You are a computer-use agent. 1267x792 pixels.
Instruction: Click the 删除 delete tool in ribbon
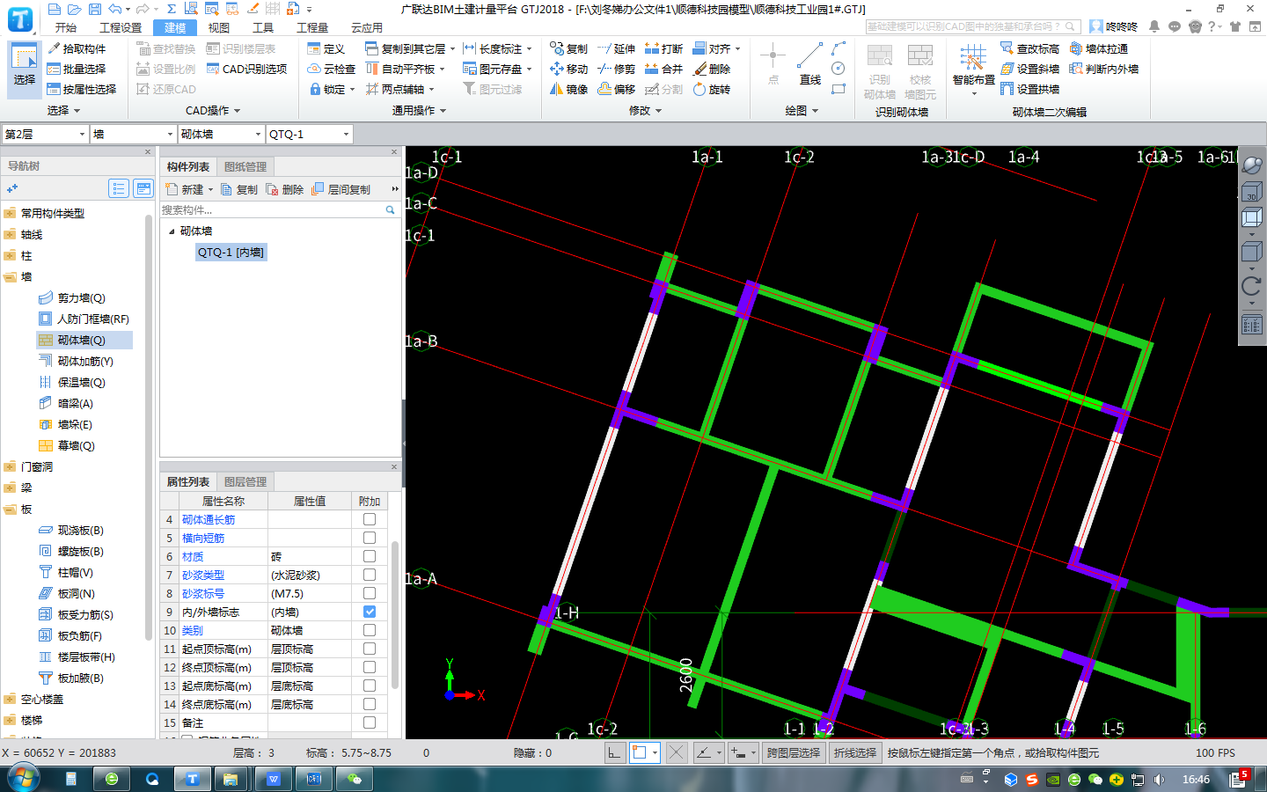711,69
